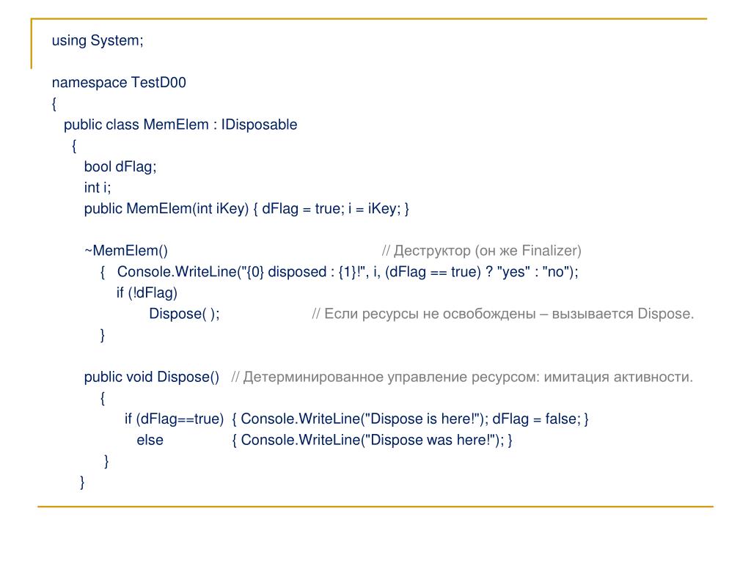Viewport: 751px width, 563px height.
Task: Click the IDisposable interface name
Action: [x=259, y=125]
